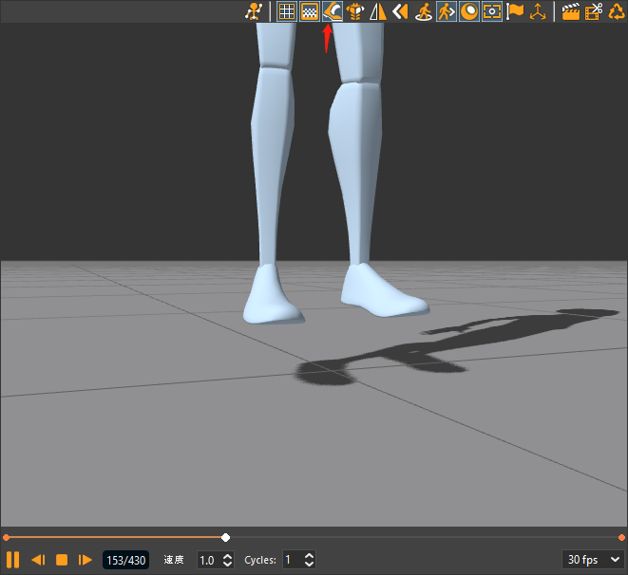Click the mirror triangles icon
This screenshot has width=628, height=575.
pyautogui.click(x=378, y=11)
